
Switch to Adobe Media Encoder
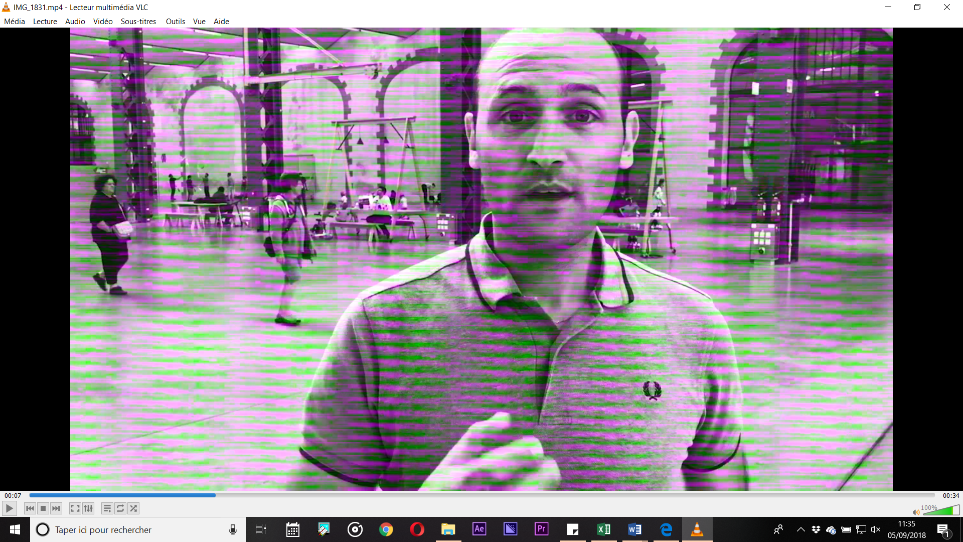(511, 529)
